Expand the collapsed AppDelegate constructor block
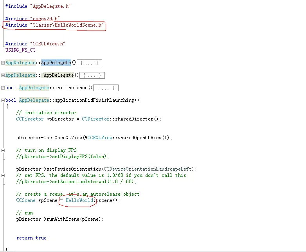This screenshot has height=252, width=306. [3, 63]
